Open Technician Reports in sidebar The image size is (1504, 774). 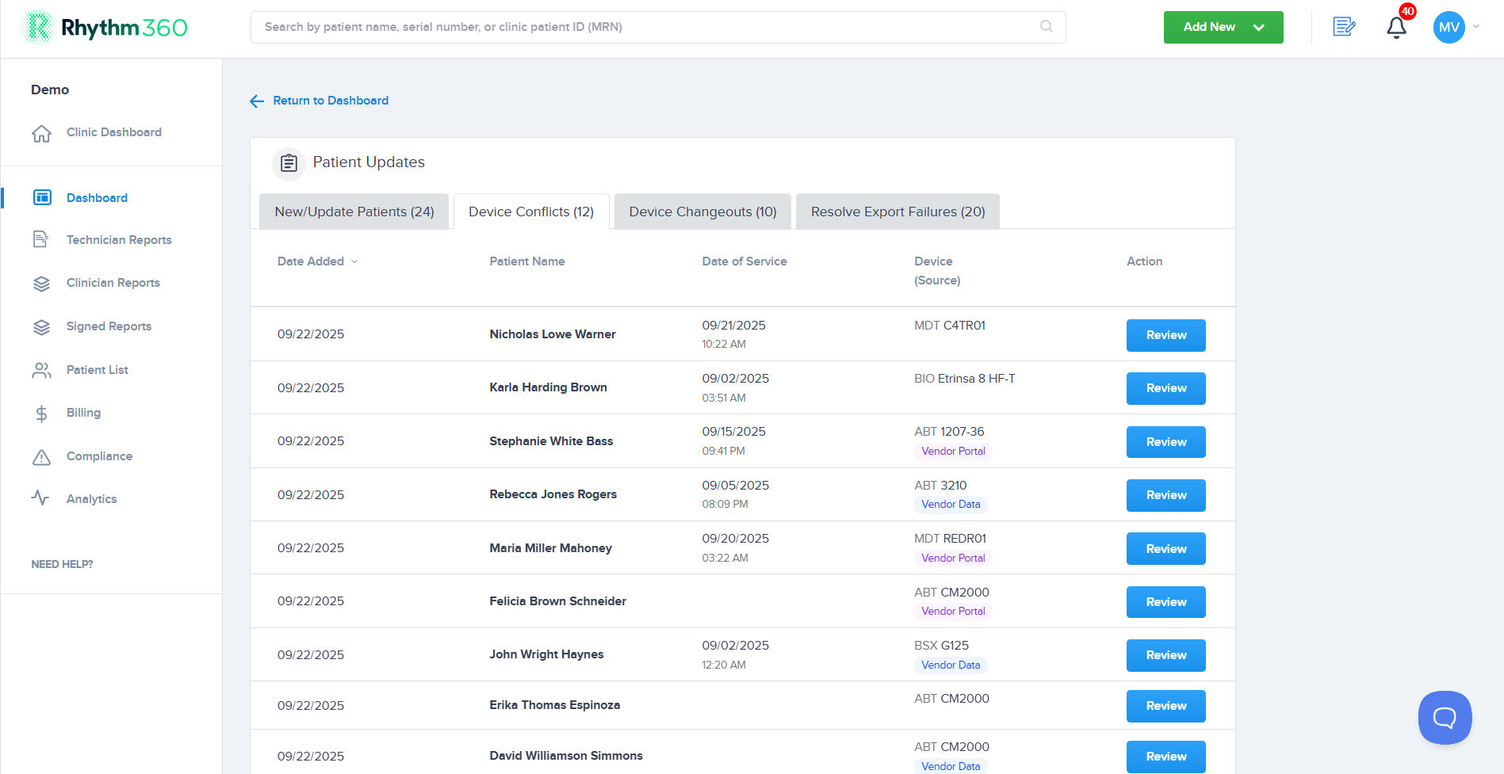pos(119,240)
